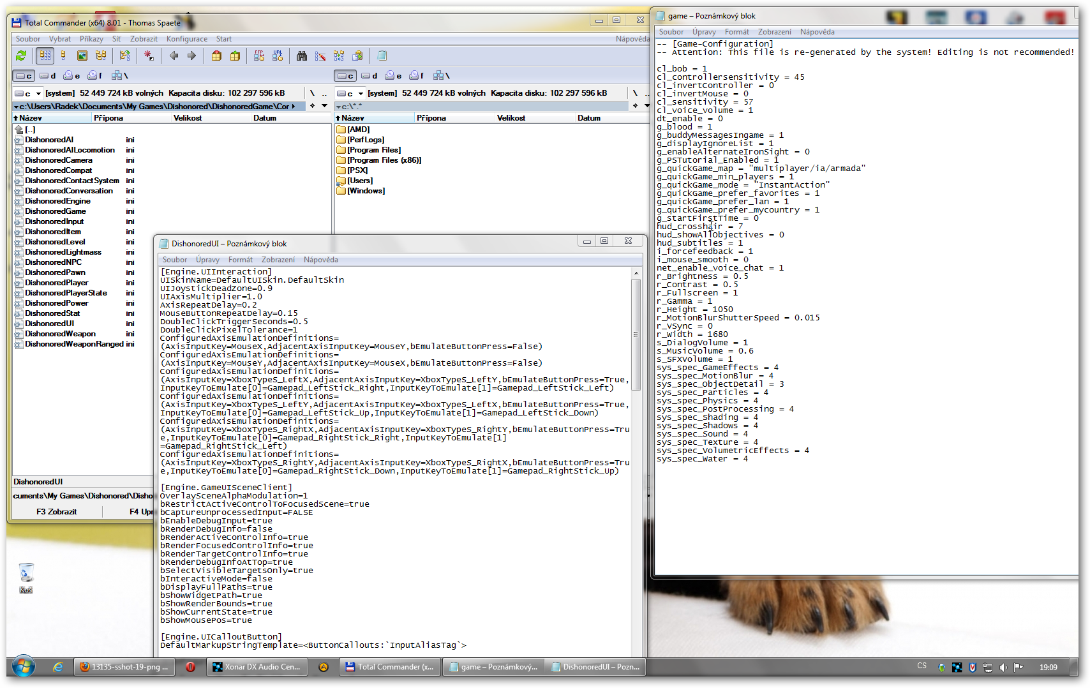This screenshot has height=688, width=1090.
Task: Switch to full details view icon
Action: (x=63, y=56)
